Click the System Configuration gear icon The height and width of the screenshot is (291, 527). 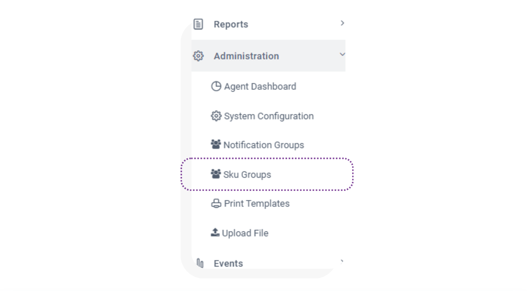pos(216,116)
